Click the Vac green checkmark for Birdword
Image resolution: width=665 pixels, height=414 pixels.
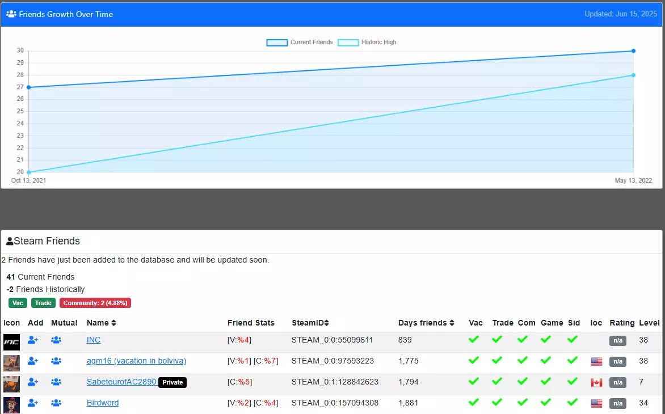(474, 402)
